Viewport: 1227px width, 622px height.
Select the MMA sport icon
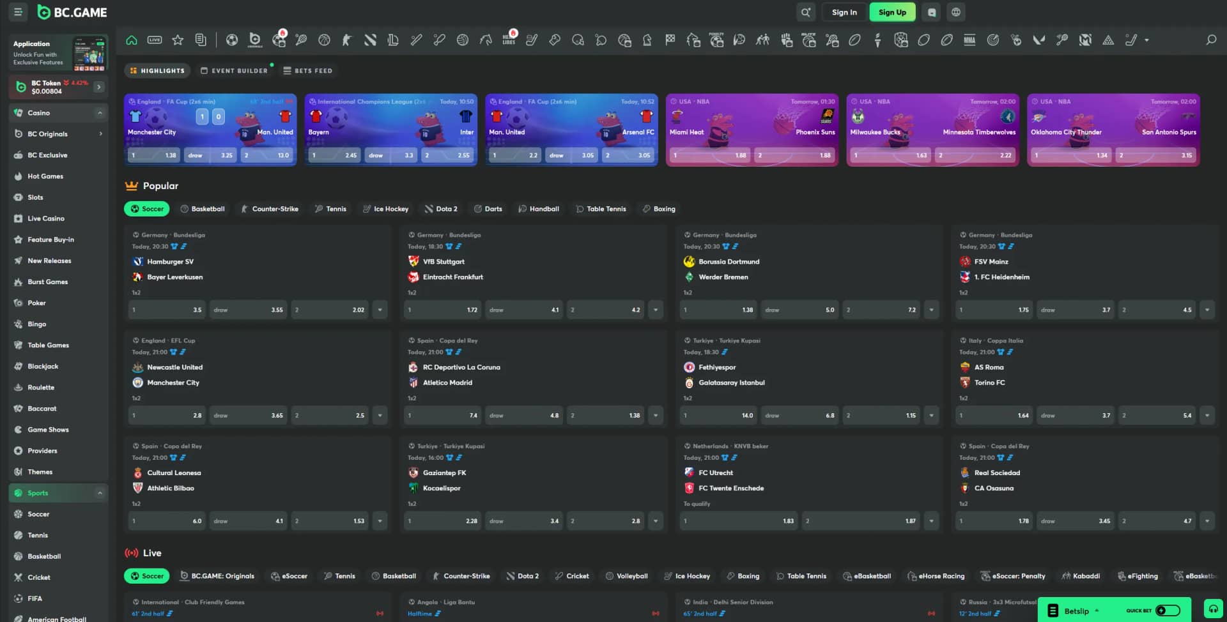[x=969, y=40]
